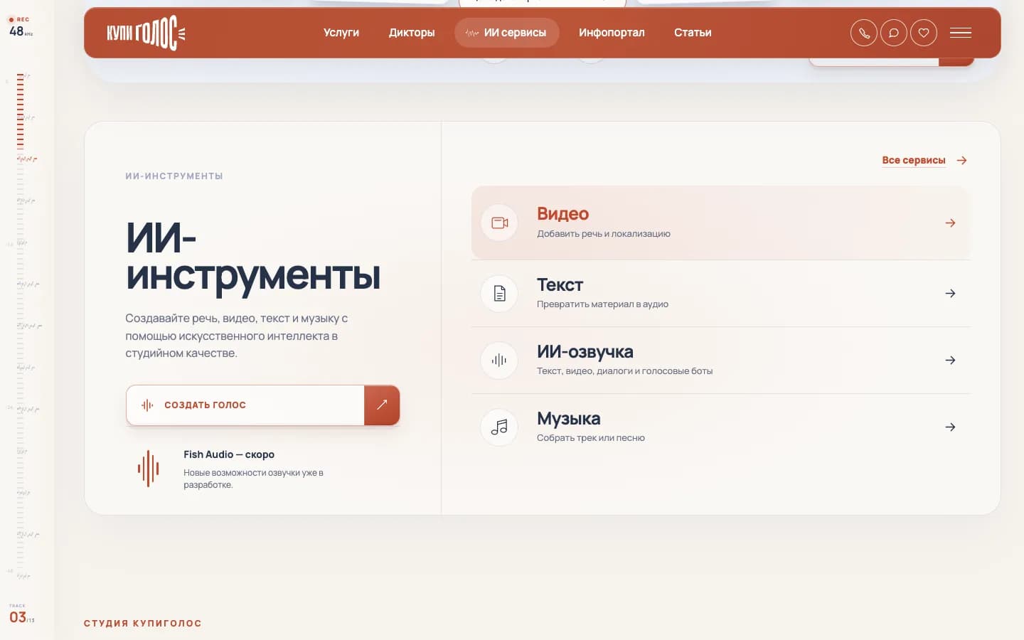Click the phone call icon
This screenshot has width=1024, height=640.
point(864,33)
